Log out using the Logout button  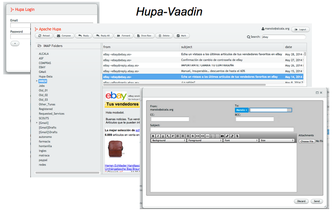(300, 29)
